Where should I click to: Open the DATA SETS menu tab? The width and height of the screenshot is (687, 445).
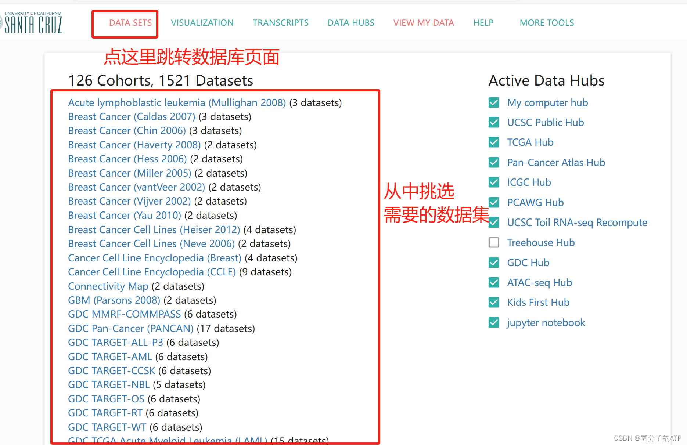[x=130, y=23]
